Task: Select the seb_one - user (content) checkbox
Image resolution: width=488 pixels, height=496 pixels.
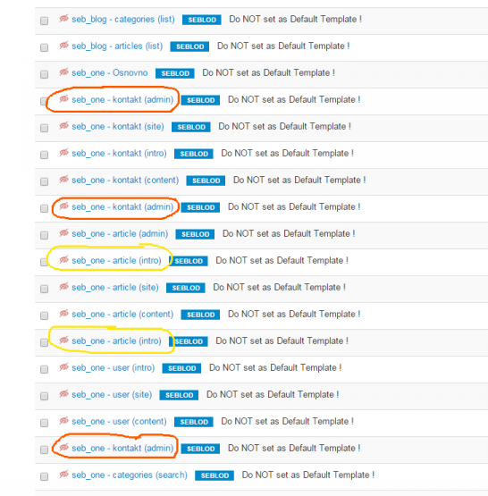Action: click(45, 423)
